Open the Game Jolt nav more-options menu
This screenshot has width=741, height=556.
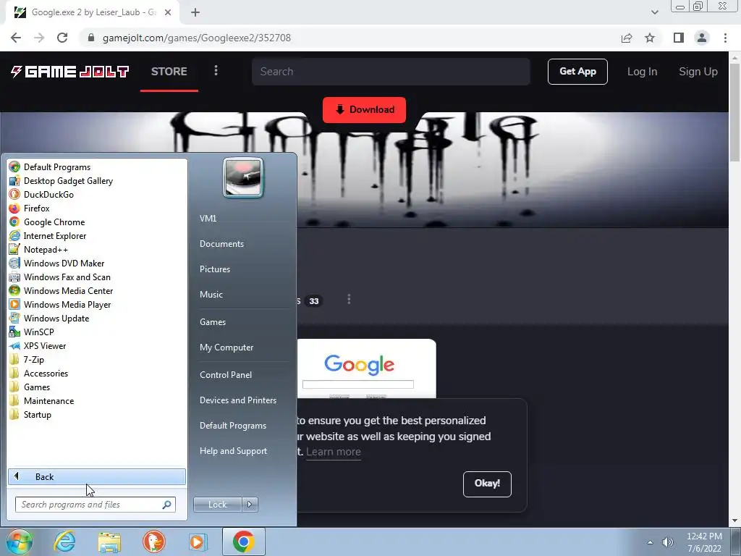tap(216, 71)
